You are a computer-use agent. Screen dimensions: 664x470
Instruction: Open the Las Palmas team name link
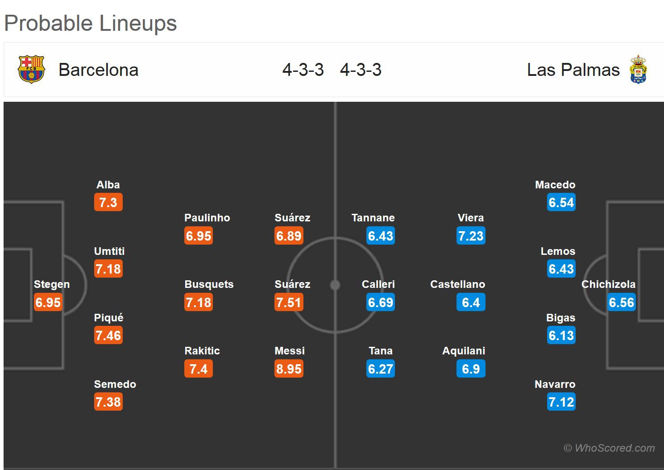(573, 70)
